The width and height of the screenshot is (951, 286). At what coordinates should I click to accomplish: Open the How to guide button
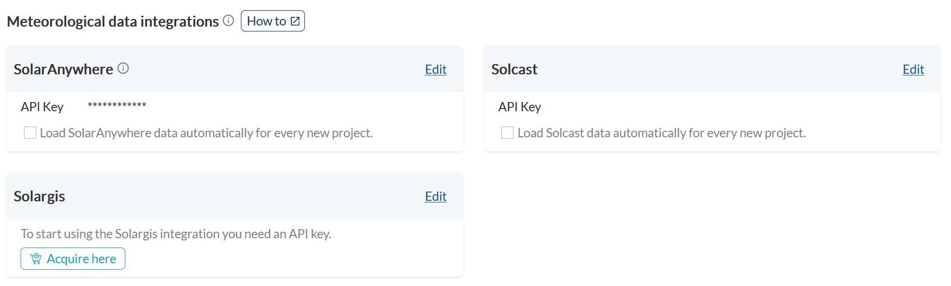pos(273,21)
